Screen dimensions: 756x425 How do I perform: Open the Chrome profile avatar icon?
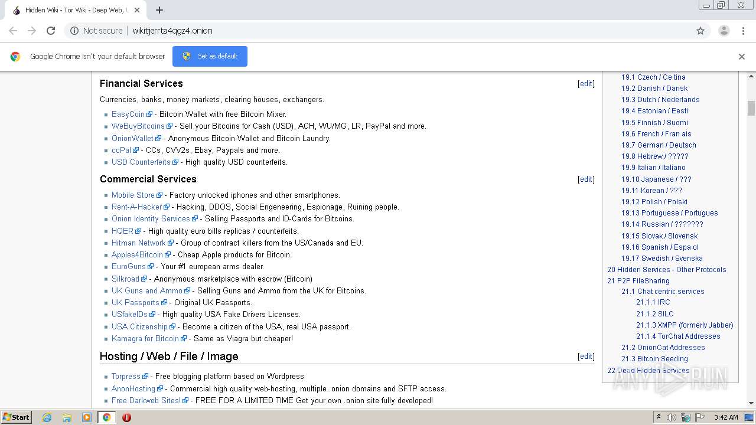(724, 31)
